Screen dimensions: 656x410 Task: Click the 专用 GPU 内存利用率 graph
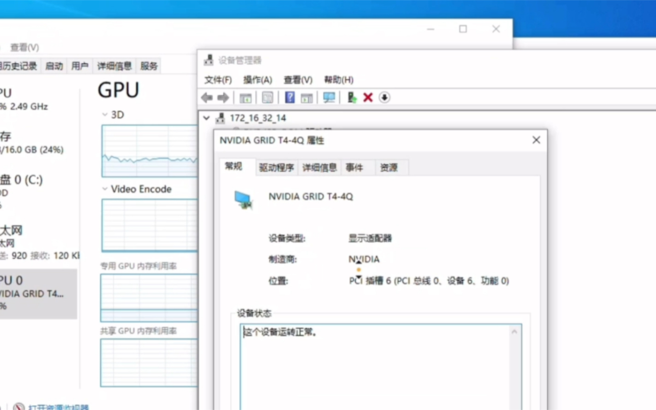coord(149,298)
